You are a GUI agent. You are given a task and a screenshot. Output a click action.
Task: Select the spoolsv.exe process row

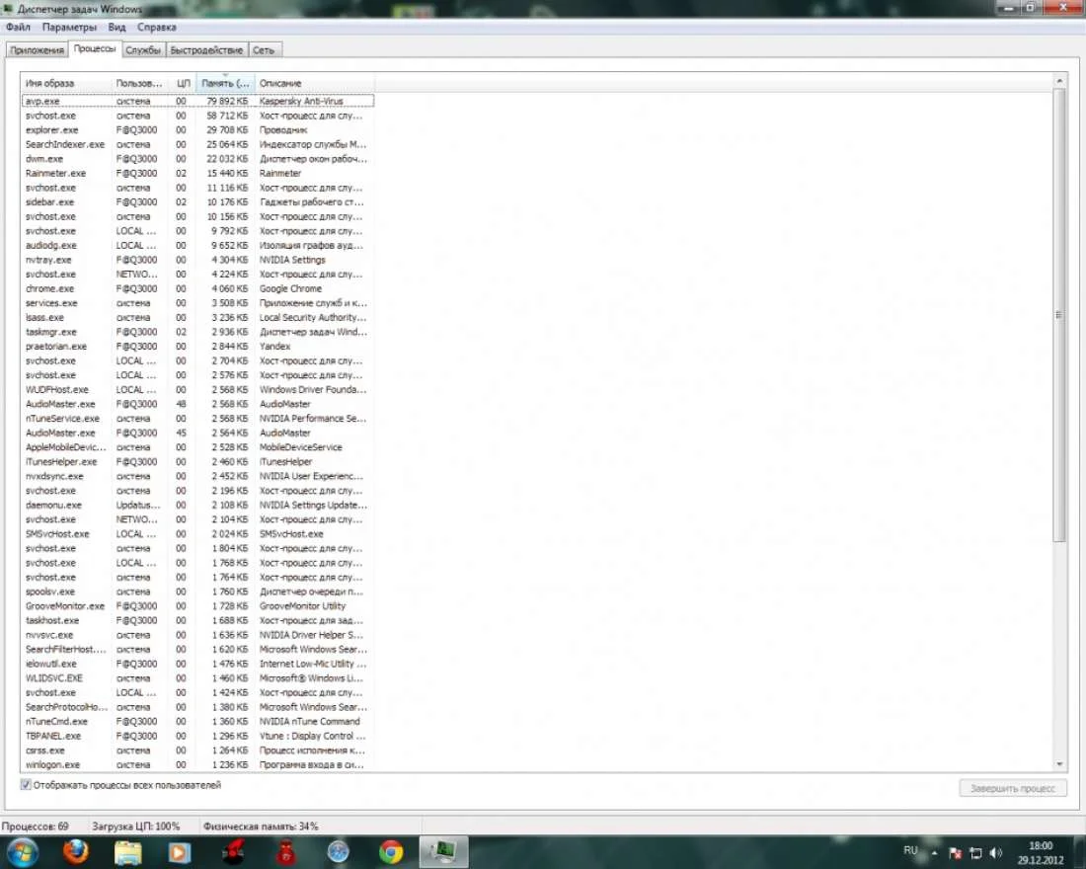coord(197,592)
